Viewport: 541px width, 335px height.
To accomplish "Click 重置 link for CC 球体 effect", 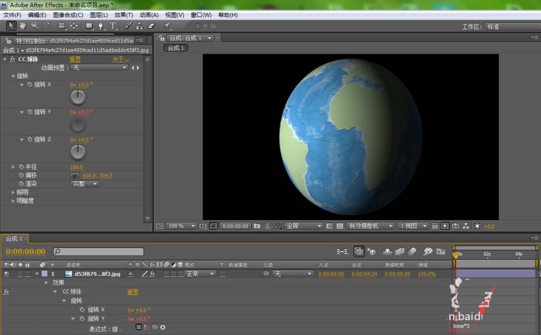I will [x=75, y=59].
